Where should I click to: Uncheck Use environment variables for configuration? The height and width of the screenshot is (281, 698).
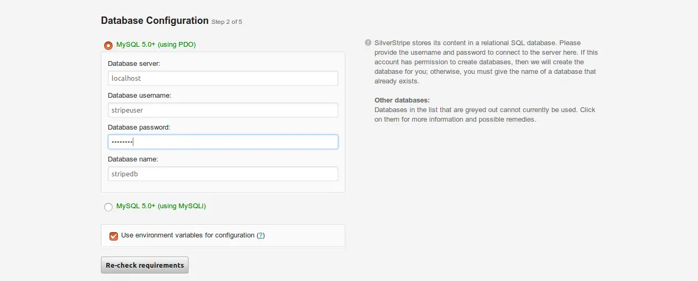tap(113, 236)
